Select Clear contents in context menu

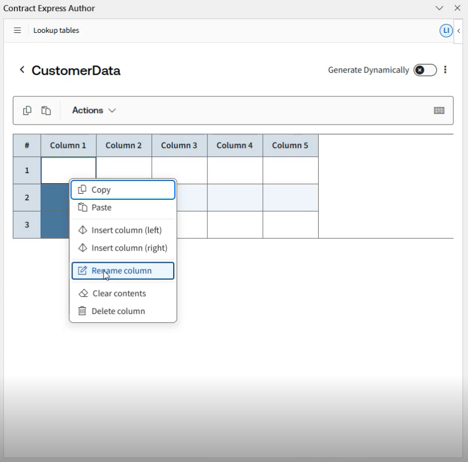pos(119,293)
